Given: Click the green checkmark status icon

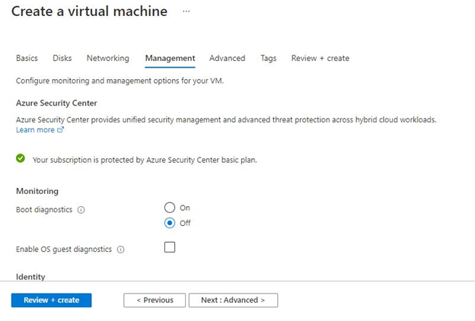Looking at the screenshot, I should pos(21,159).
